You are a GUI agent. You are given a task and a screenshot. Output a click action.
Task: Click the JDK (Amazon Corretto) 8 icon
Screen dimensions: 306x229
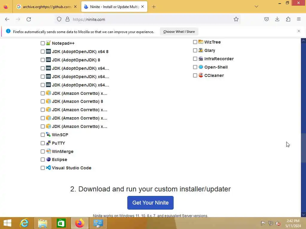coord(48,101)
